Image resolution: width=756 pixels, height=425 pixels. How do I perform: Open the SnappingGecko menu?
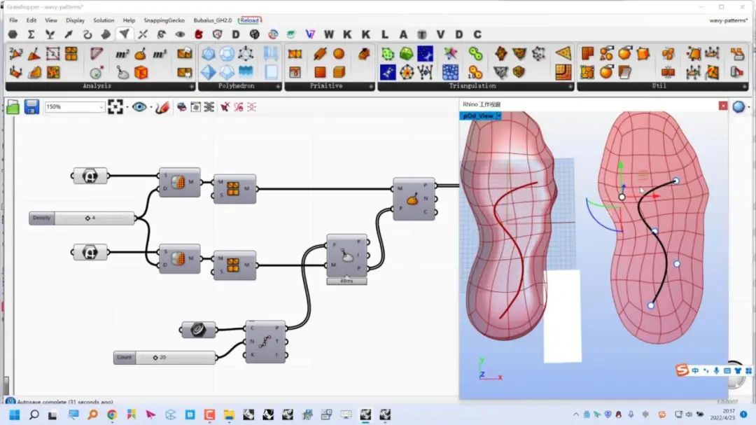[164, 20]
